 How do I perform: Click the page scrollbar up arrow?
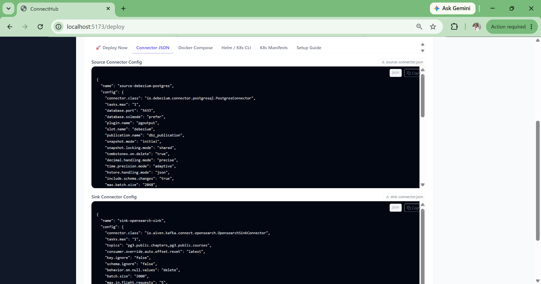pos(538,40)
